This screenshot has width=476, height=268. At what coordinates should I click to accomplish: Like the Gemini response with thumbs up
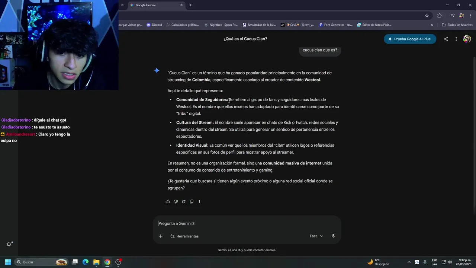(x=168, y=201)
